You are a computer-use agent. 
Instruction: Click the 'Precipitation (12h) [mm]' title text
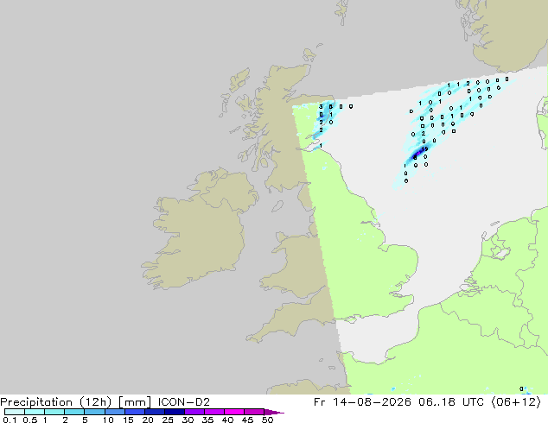[x=75, y=402]
